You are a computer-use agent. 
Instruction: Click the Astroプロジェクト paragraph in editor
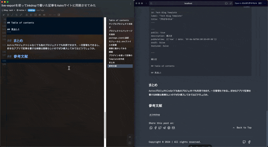54,47
